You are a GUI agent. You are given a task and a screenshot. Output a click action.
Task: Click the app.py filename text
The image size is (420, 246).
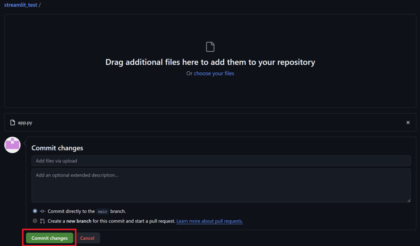(x=25, y=123)
